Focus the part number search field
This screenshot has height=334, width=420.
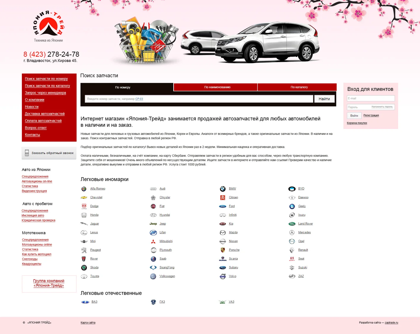click(199, 99)
